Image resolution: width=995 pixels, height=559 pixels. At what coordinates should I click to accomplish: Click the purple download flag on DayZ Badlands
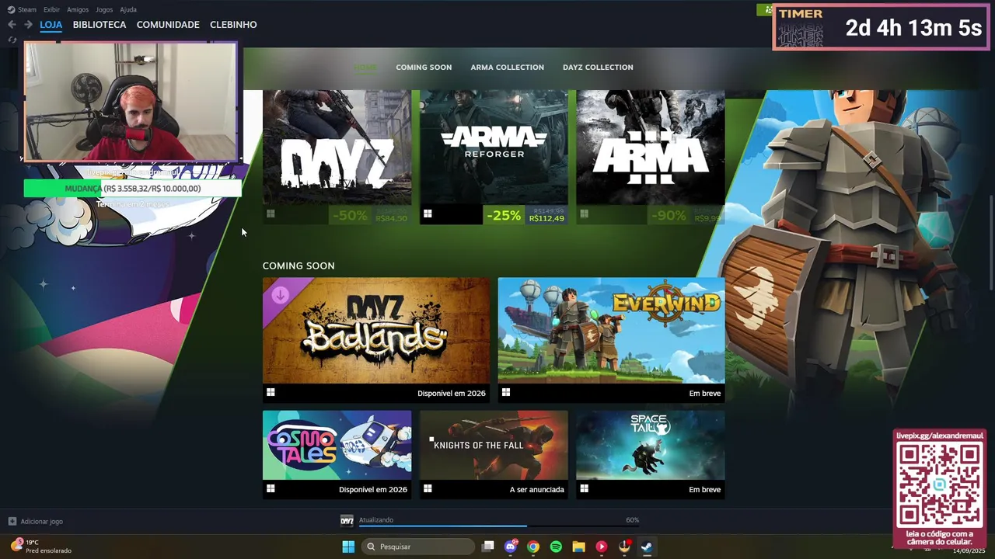click(x=280, y=295)
